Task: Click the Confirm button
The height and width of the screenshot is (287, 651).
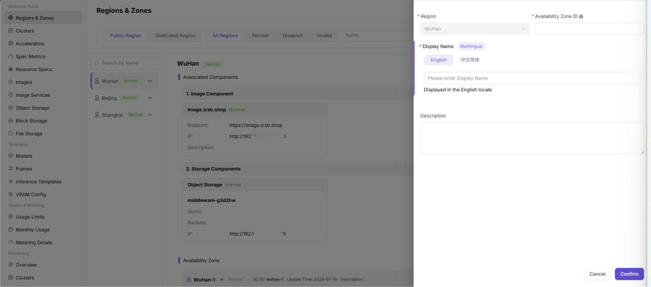Action: point(629,274)
